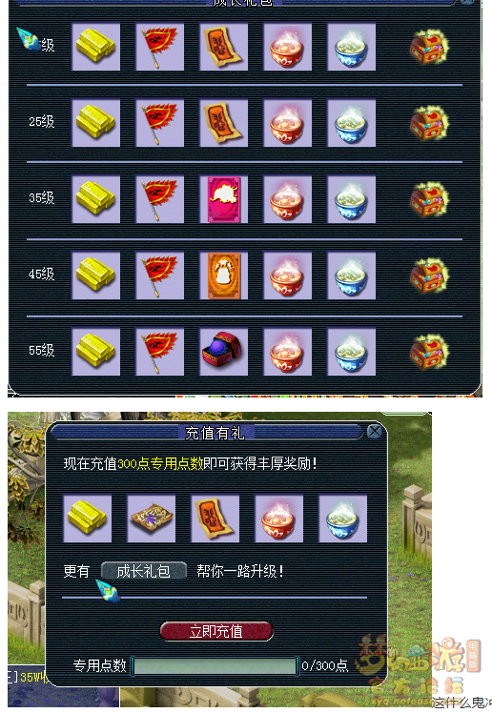The width and height of the screenshot is (492, 713).
Task: Click the red flame flag in the 25级 row
Action: tap(160, 123)
